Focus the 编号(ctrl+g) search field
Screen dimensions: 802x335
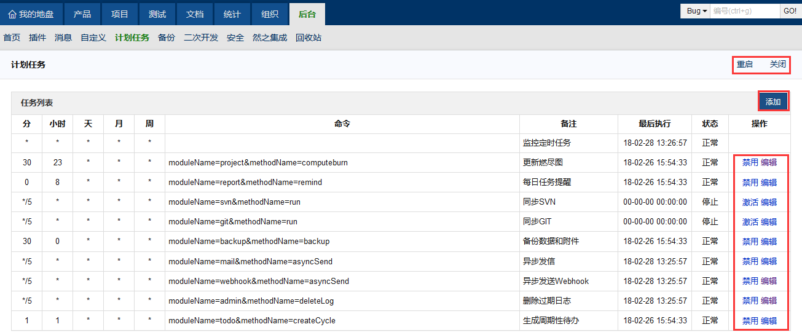tap(745, 11)
